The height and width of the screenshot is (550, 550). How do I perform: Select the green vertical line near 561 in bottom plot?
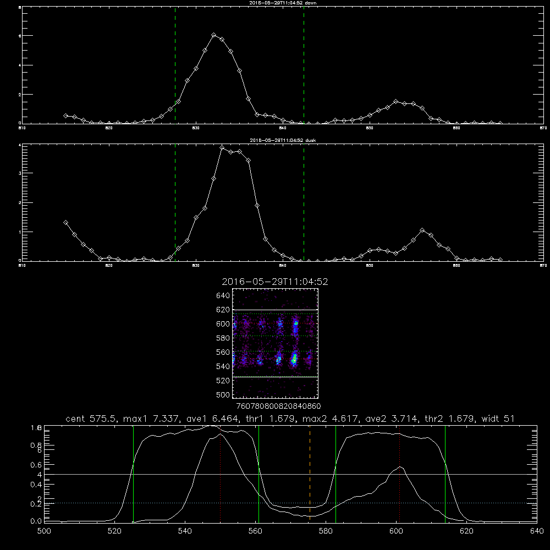pos(259,474)
